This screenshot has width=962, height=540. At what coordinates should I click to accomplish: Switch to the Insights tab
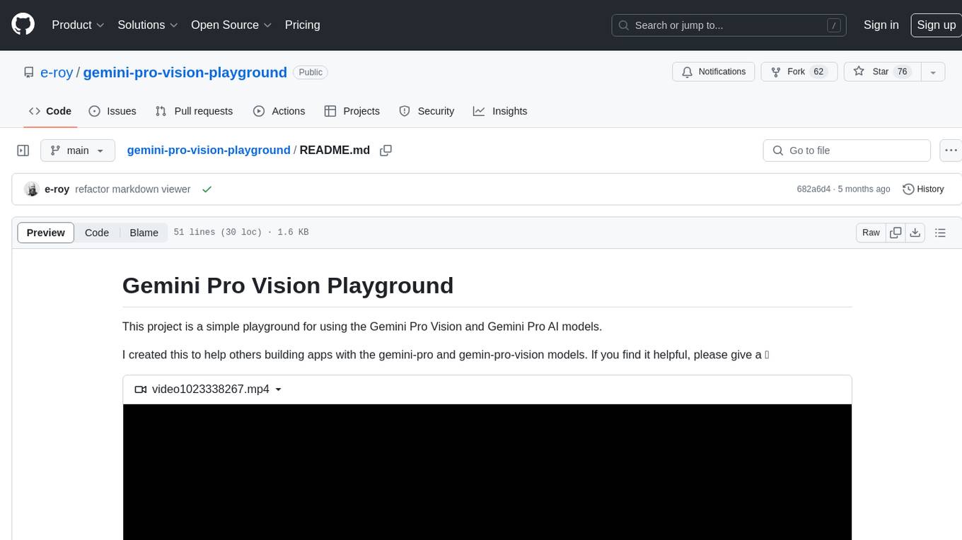[500, 111]
